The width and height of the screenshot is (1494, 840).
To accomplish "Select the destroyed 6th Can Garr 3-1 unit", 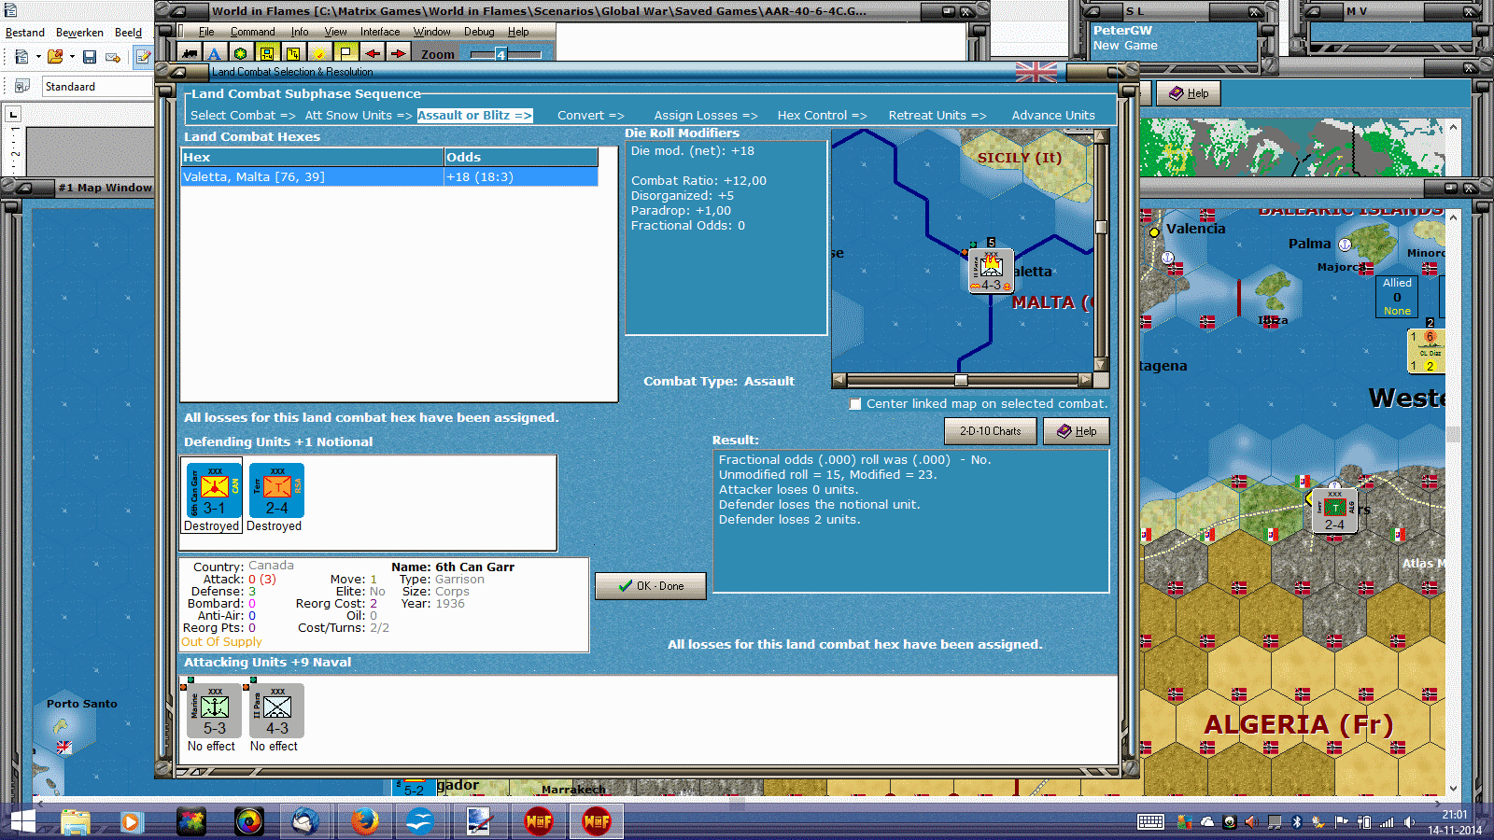I will pos(215,491).
